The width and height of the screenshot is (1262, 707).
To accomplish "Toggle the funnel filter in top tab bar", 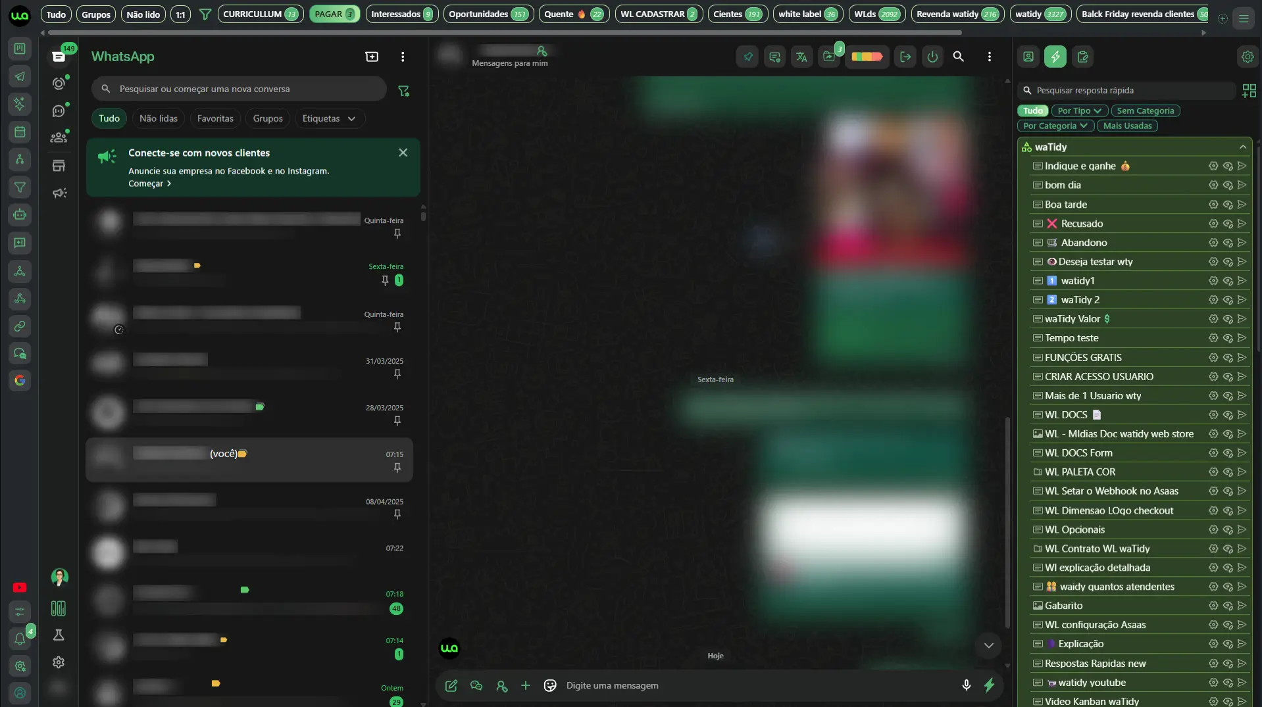I will [205, 14].
